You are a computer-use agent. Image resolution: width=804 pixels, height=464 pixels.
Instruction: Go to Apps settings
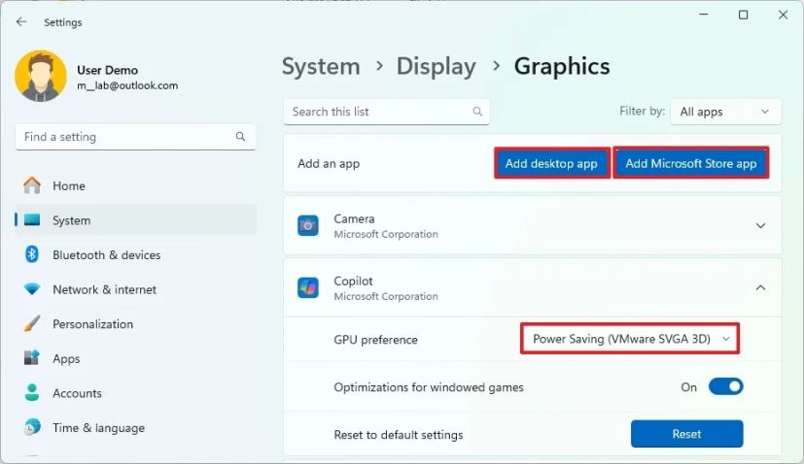coord(136,358)
